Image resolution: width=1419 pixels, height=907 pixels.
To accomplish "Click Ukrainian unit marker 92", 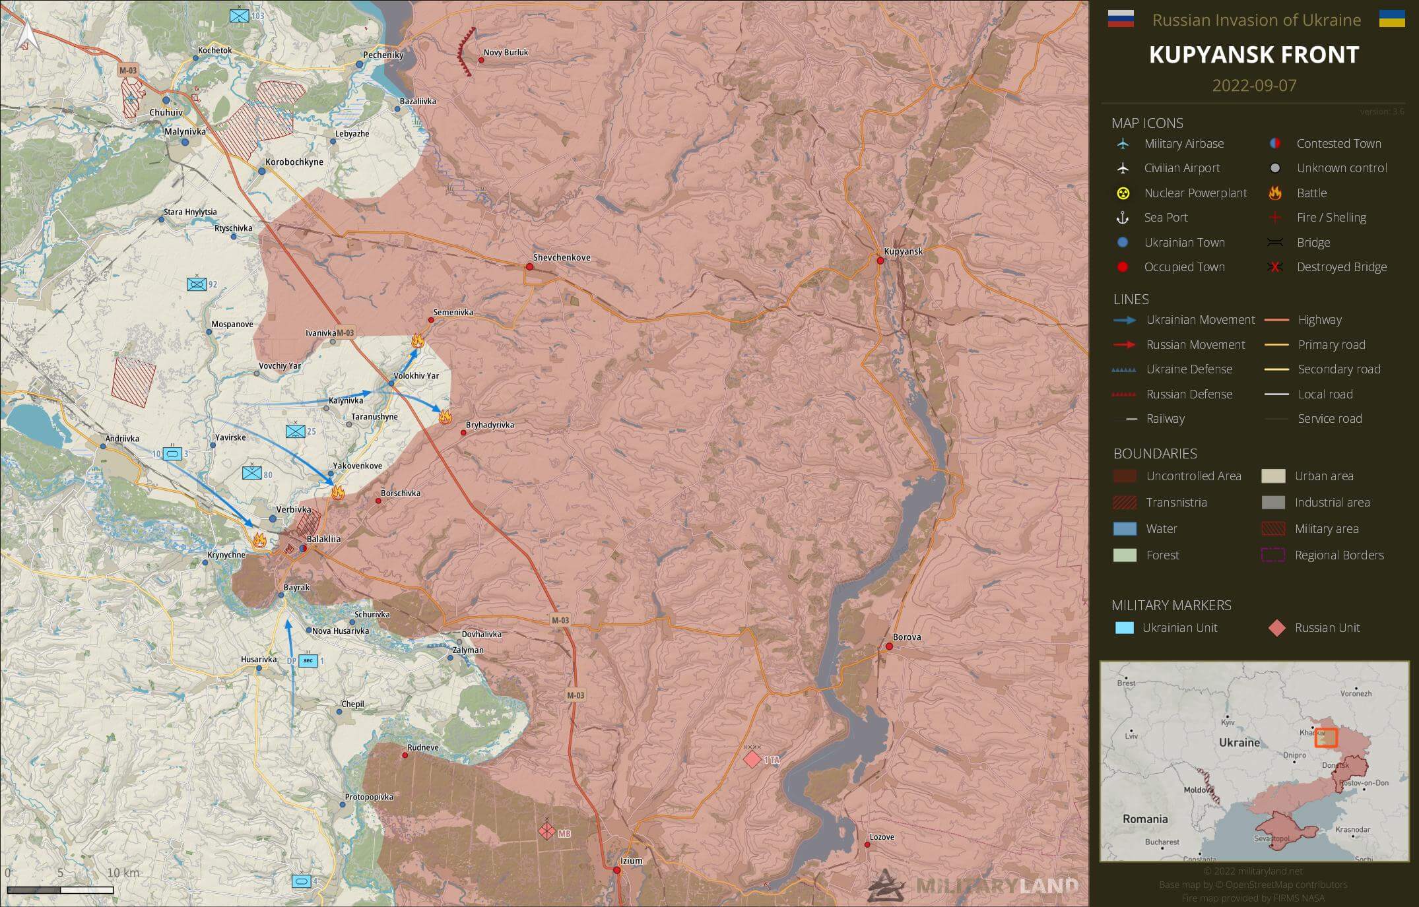I will pos(197,284).
